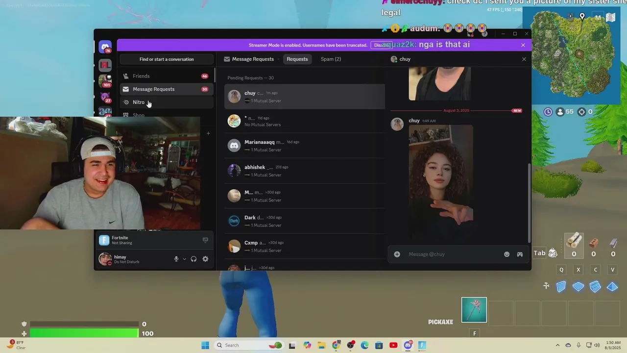Viewport: 627px width, 353px height.
Task: Open File Explorer from taskbar
Action: coord(321,345)
